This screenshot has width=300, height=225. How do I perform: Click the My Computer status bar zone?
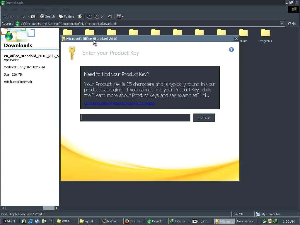(x=277, y=214)
